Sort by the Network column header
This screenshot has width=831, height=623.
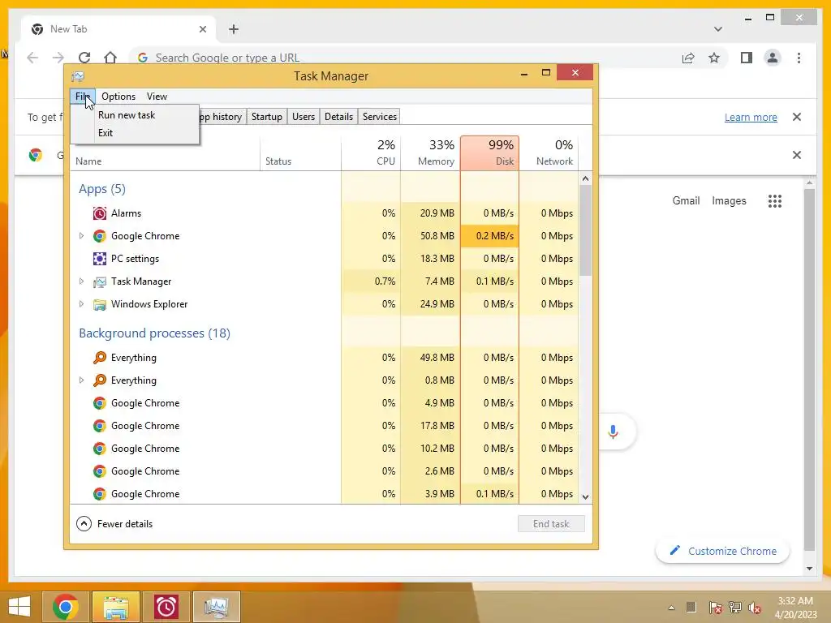click(x=549, y=153)
